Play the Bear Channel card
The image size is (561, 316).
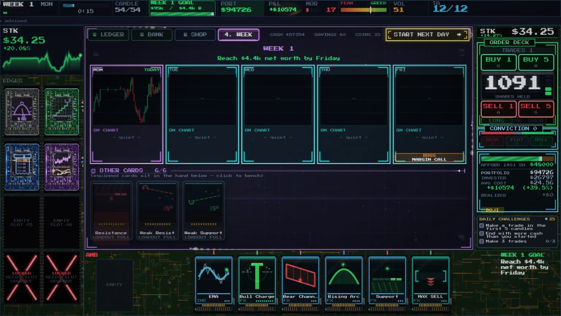pos(301,281)
